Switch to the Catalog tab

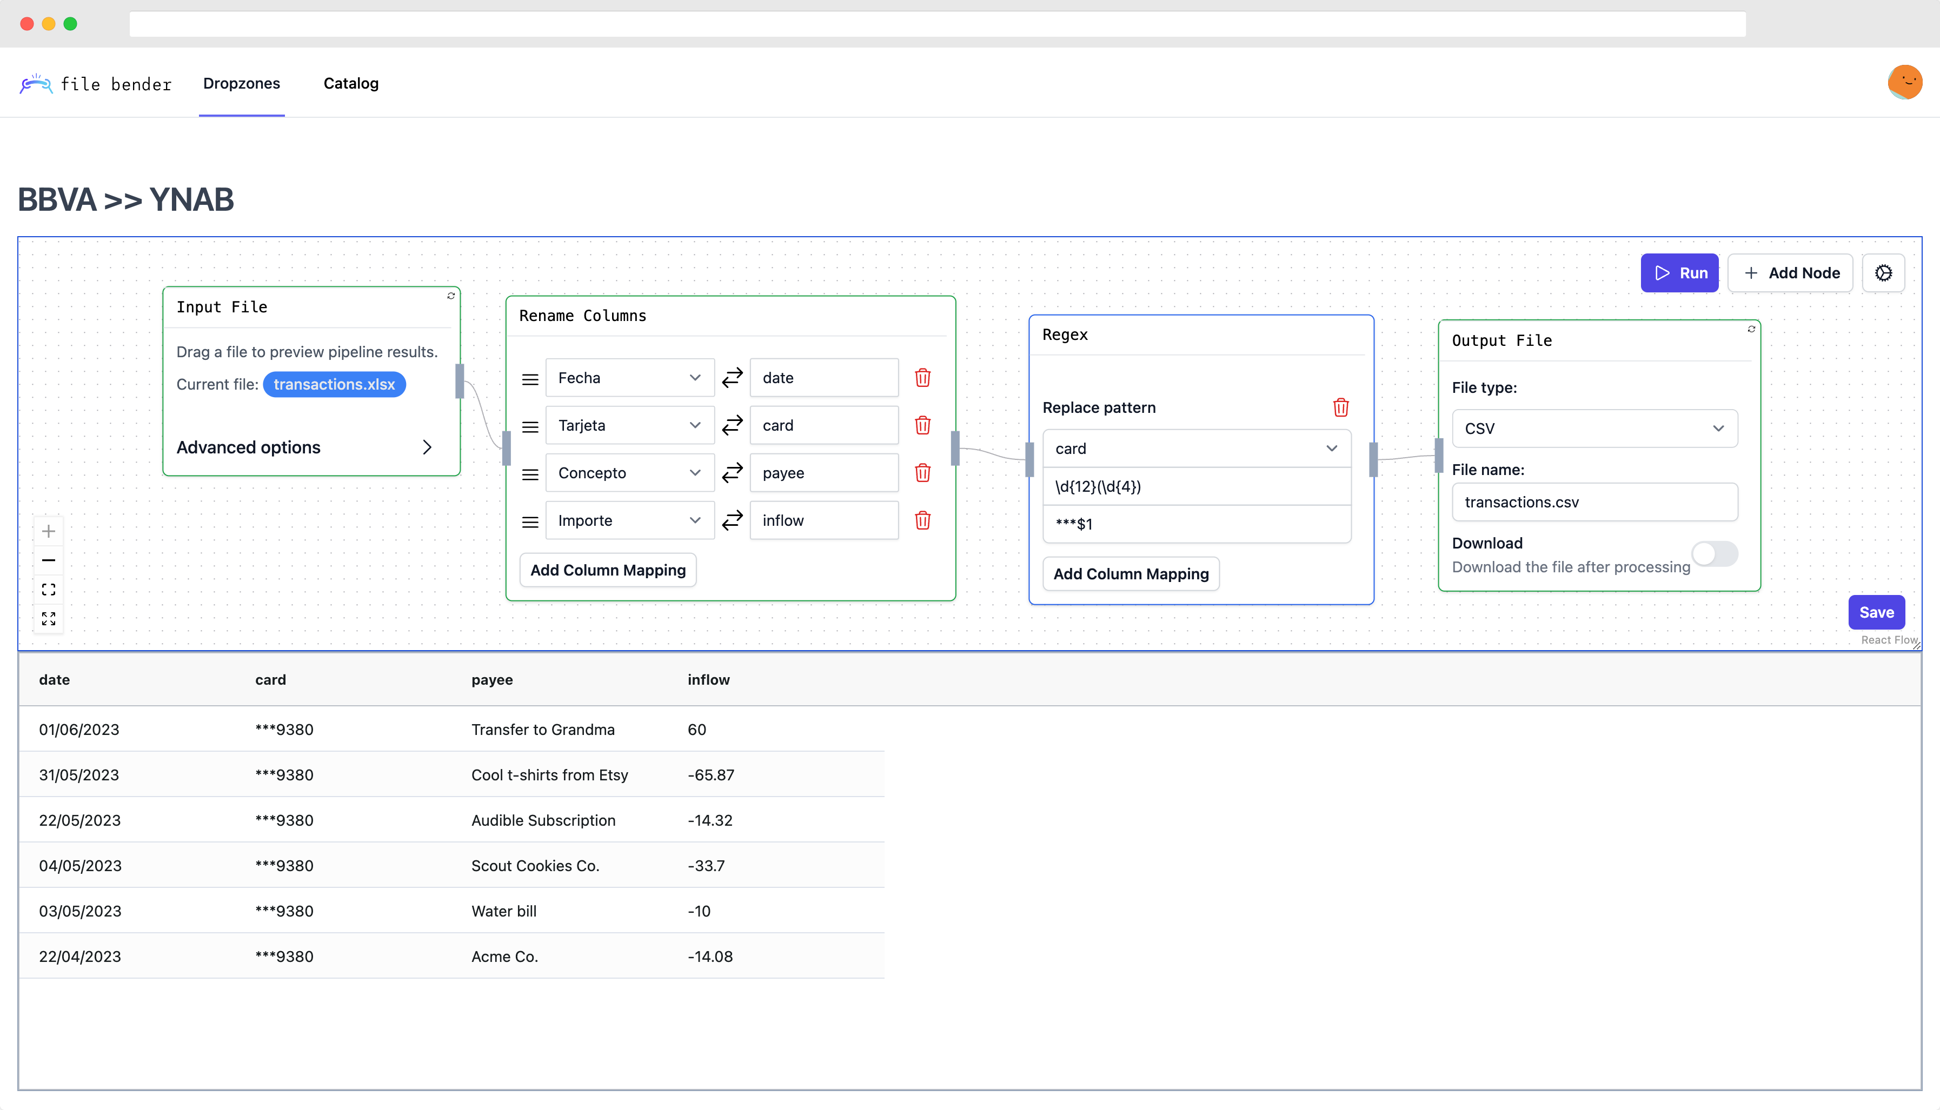(x=351, y=83)
